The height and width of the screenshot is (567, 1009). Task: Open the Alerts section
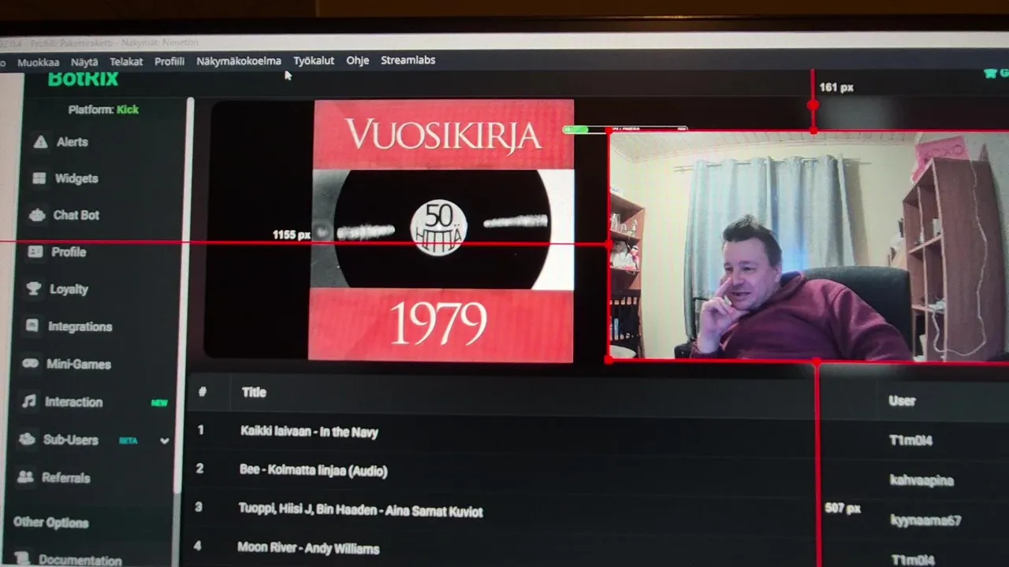[x=72, y=142]
